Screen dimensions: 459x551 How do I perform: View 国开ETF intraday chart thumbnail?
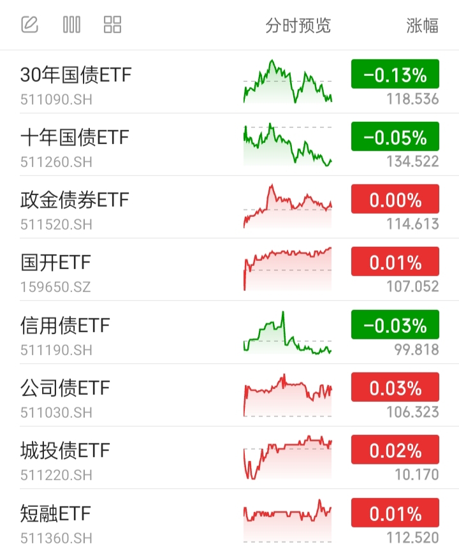(288, 268)
